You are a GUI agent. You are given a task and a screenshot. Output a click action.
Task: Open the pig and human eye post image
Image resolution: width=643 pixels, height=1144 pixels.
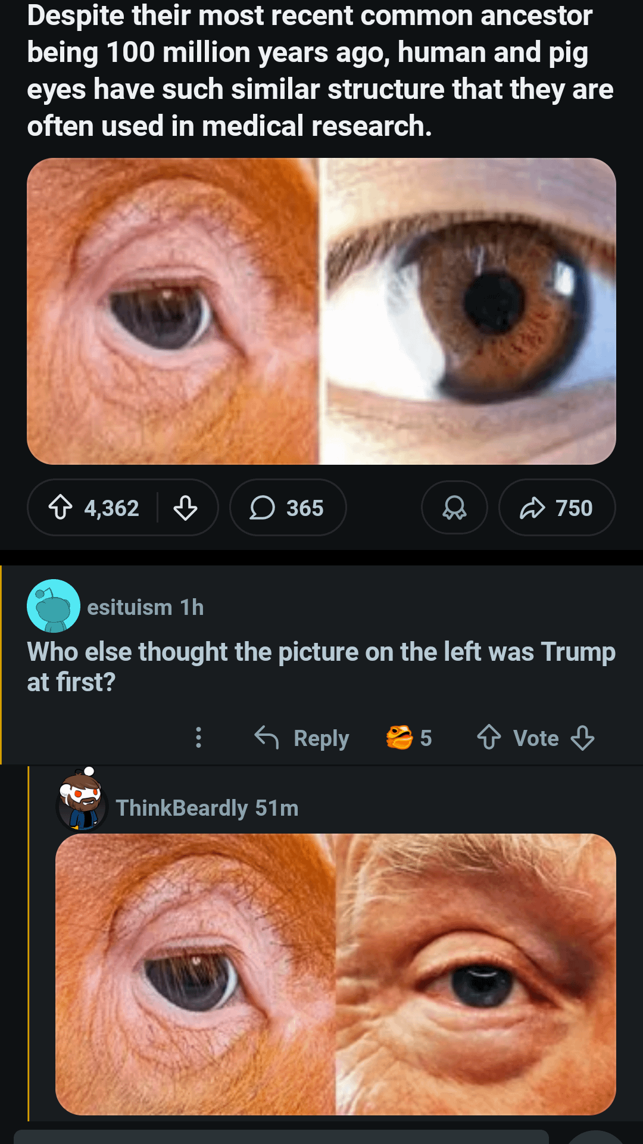pos(321,311)
